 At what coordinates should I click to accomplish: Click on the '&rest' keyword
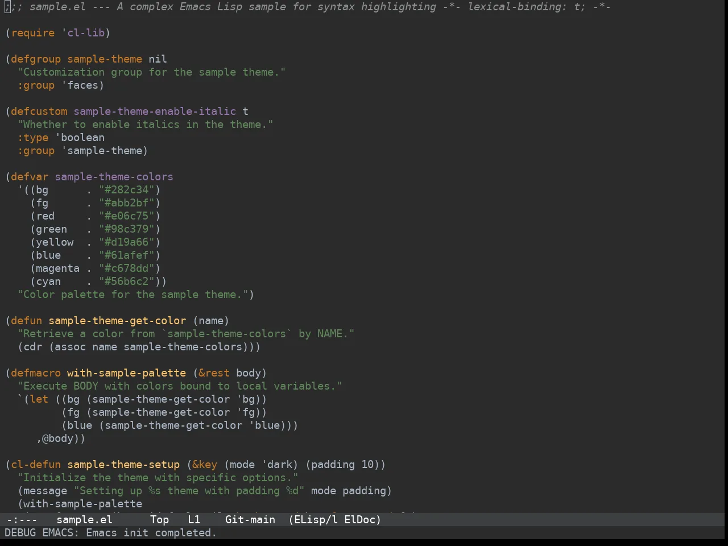[x=214, y=373]
